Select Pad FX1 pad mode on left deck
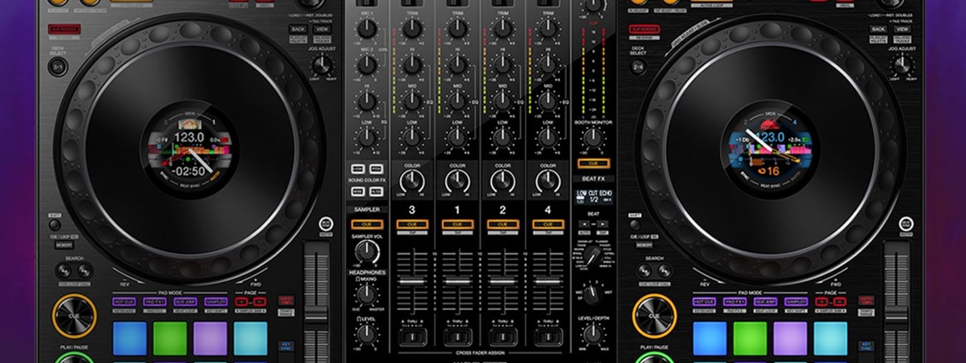 pyautogui.click(x=155, y=301)
